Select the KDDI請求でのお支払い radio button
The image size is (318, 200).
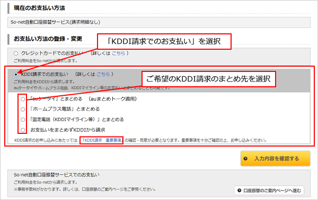[16, 75]
